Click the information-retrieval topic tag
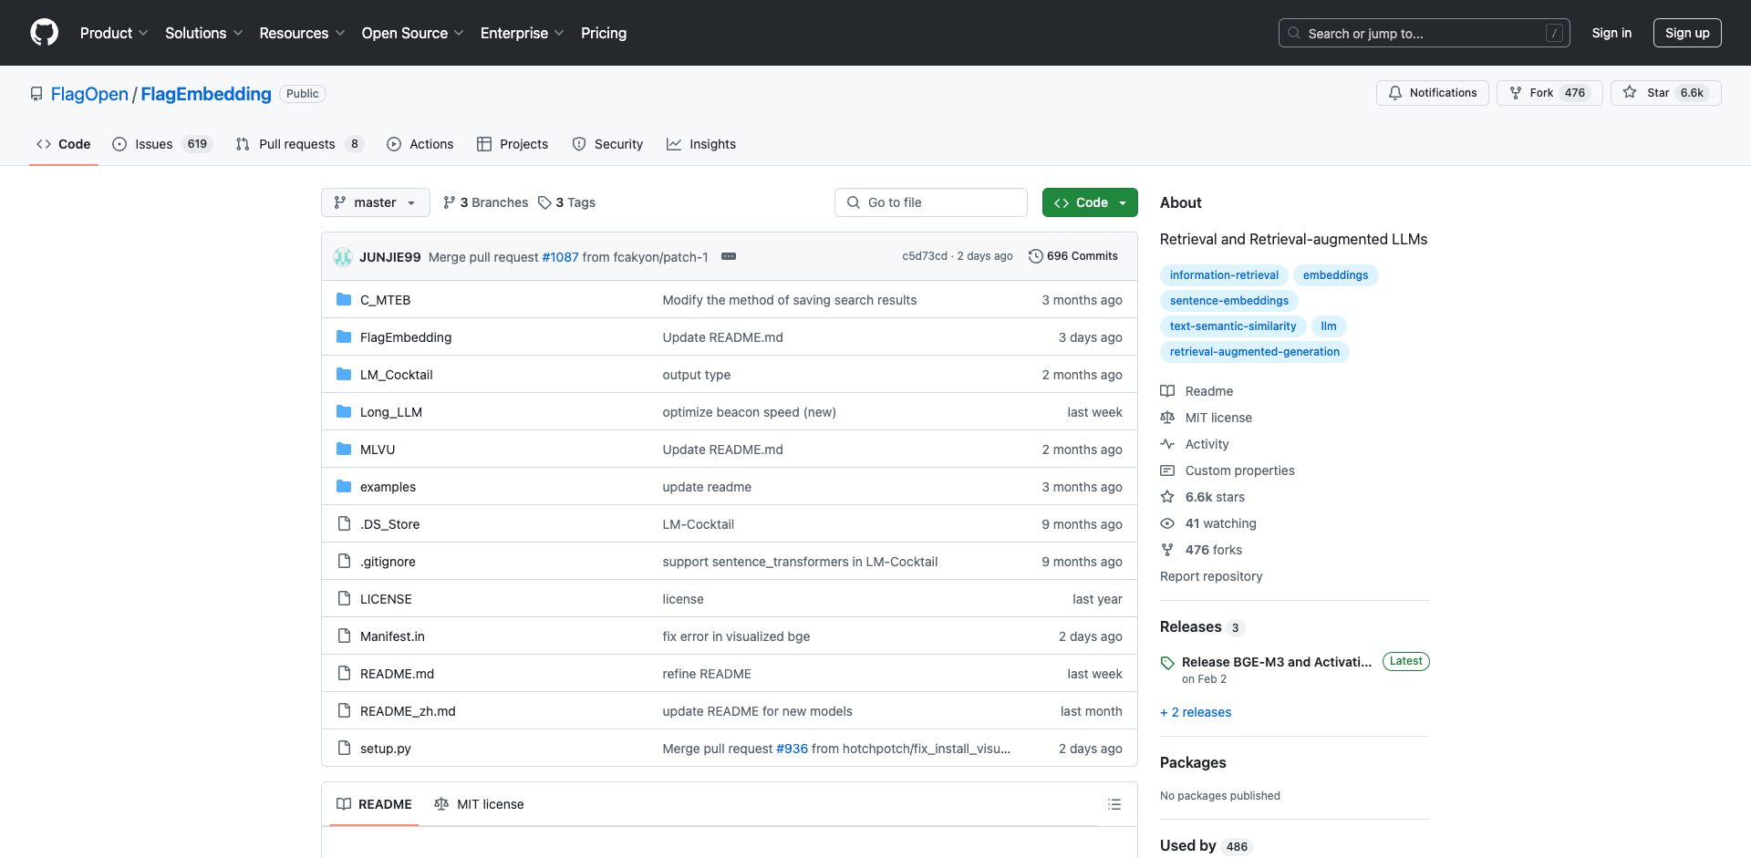This screenshot has height=858, width=1751. point(1224,275)
